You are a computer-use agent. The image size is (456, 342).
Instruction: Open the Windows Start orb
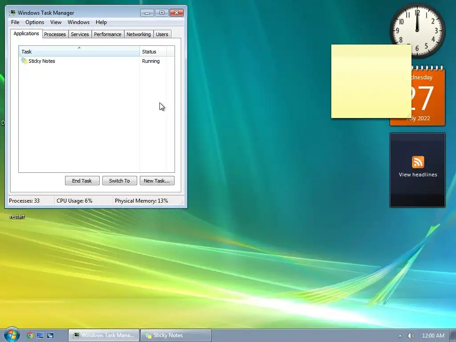click(12, 335)
